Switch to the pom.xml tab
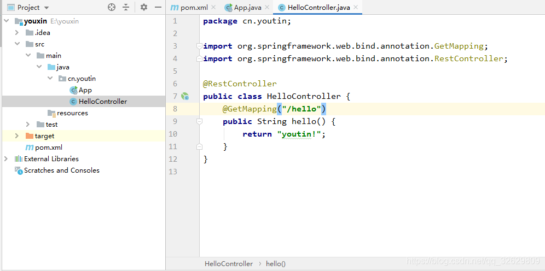545x271 pixels. point(189,7)
